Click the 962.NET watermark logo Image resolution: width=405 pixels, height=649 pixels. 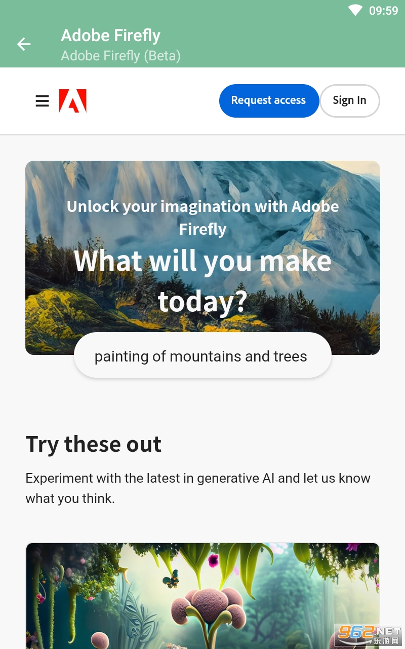point(369,634)
